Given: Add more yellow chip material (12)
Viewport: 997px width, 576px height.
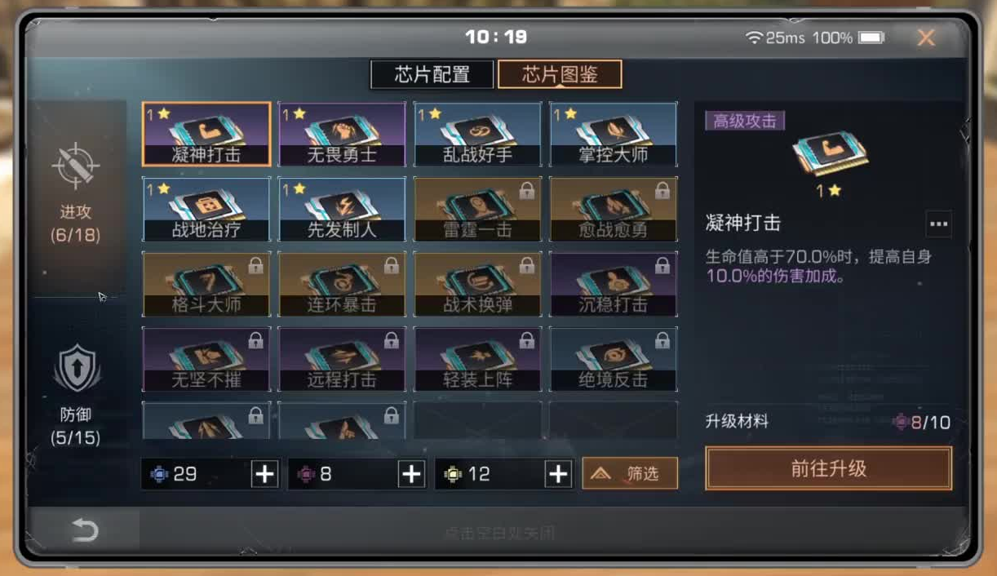Looking at the screenshot, I should (558, 474).
